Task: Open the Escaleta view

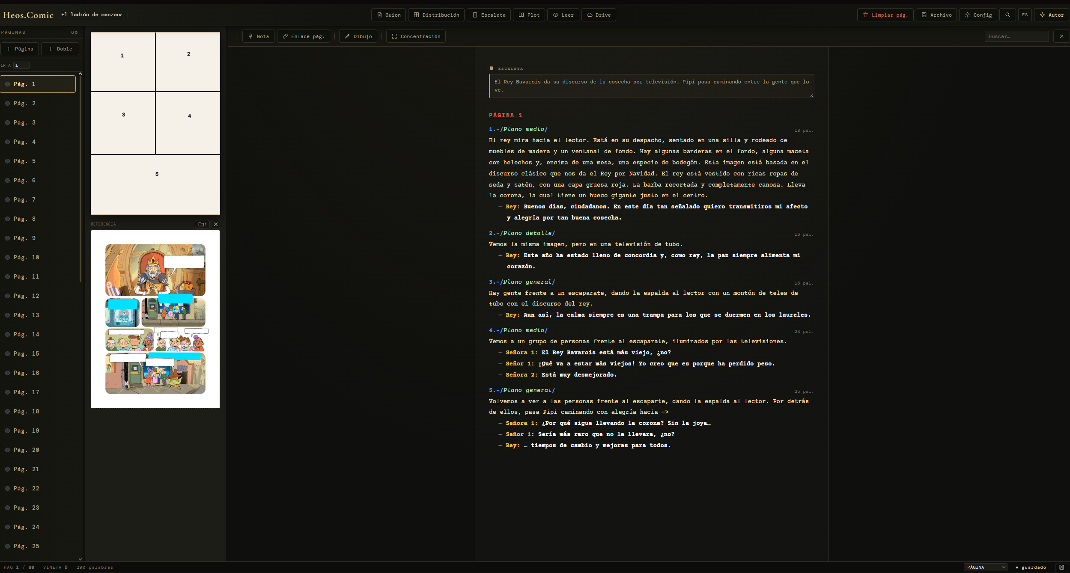Action: pyautogui.click(x=489, y=15)
